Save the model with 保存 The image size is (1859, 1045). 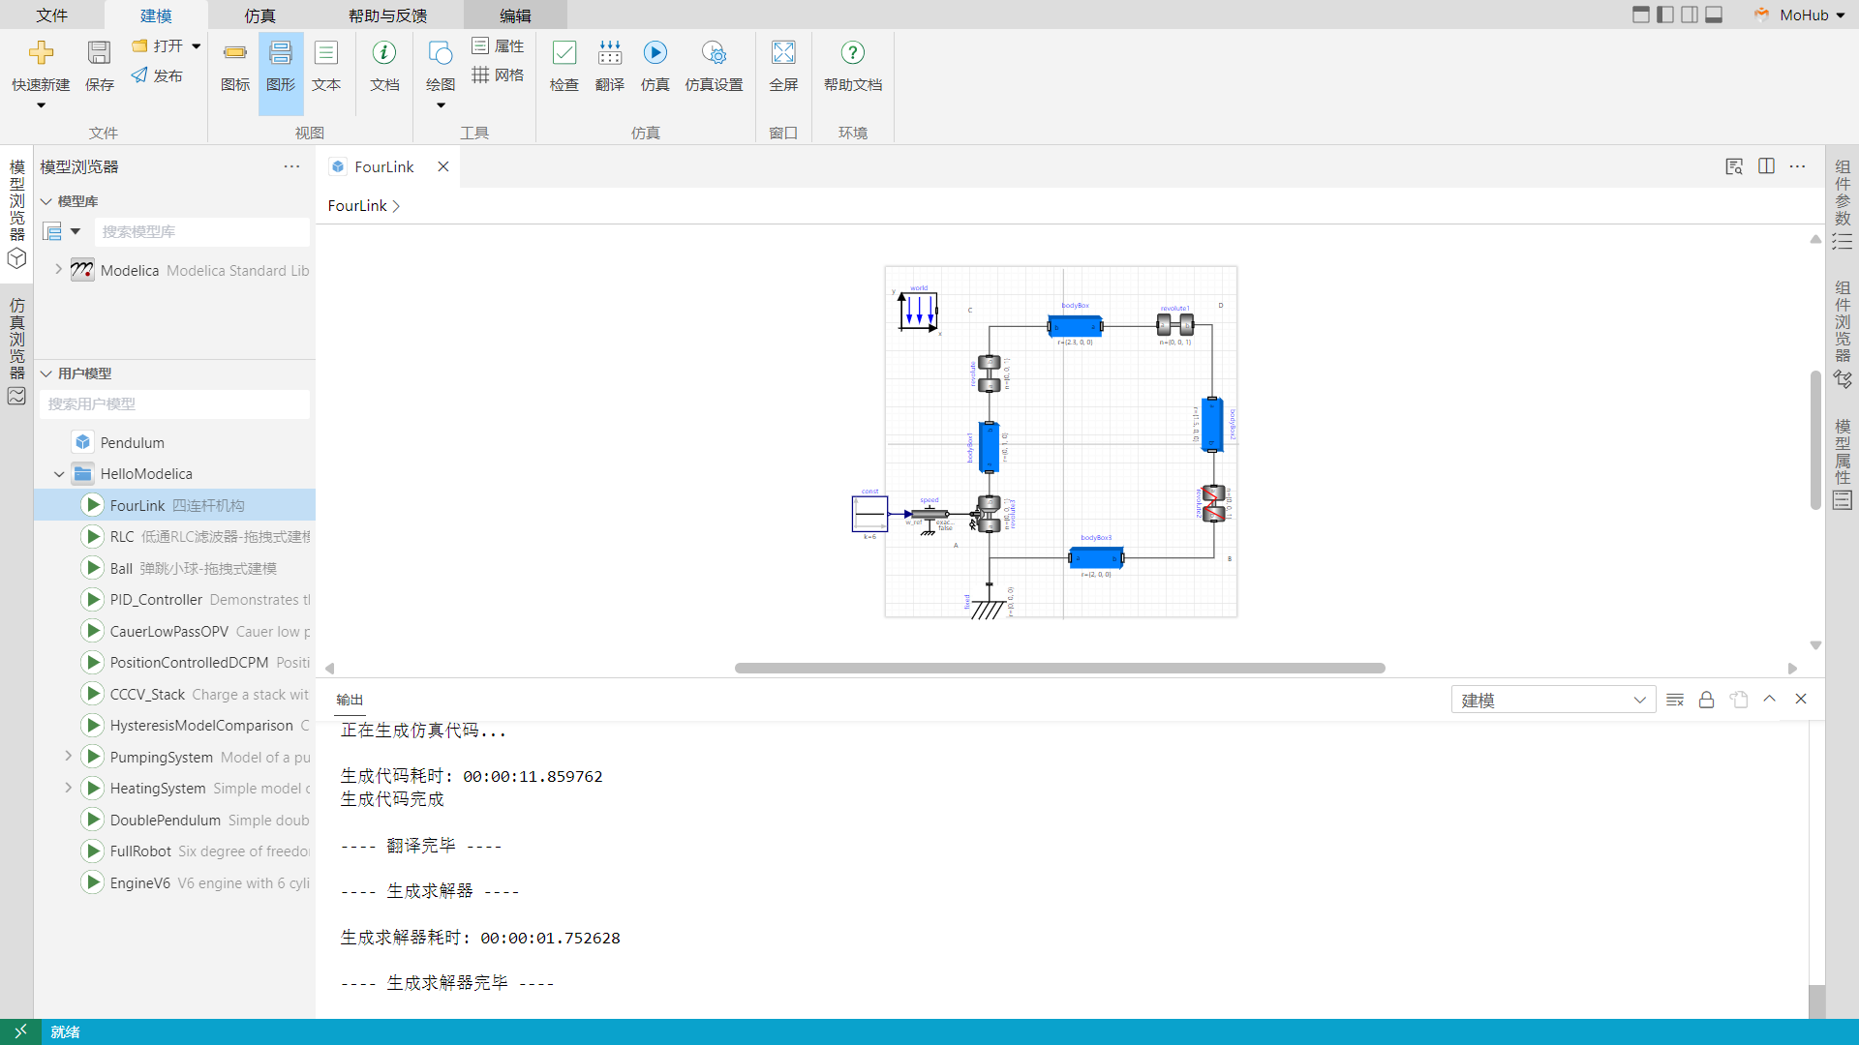99,66
